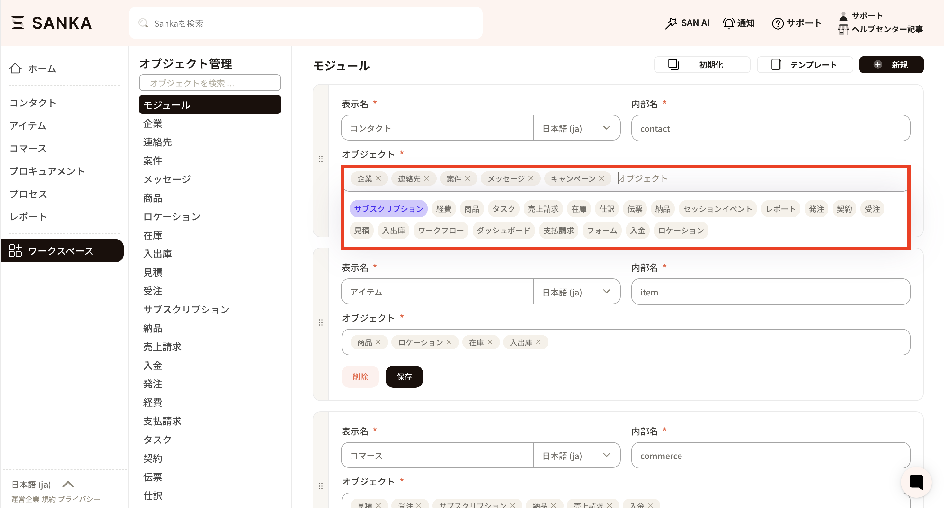Open the hamburger menu beside SANKA logo
This screenshot has height=508, width=944.
(x=18, y=23)
